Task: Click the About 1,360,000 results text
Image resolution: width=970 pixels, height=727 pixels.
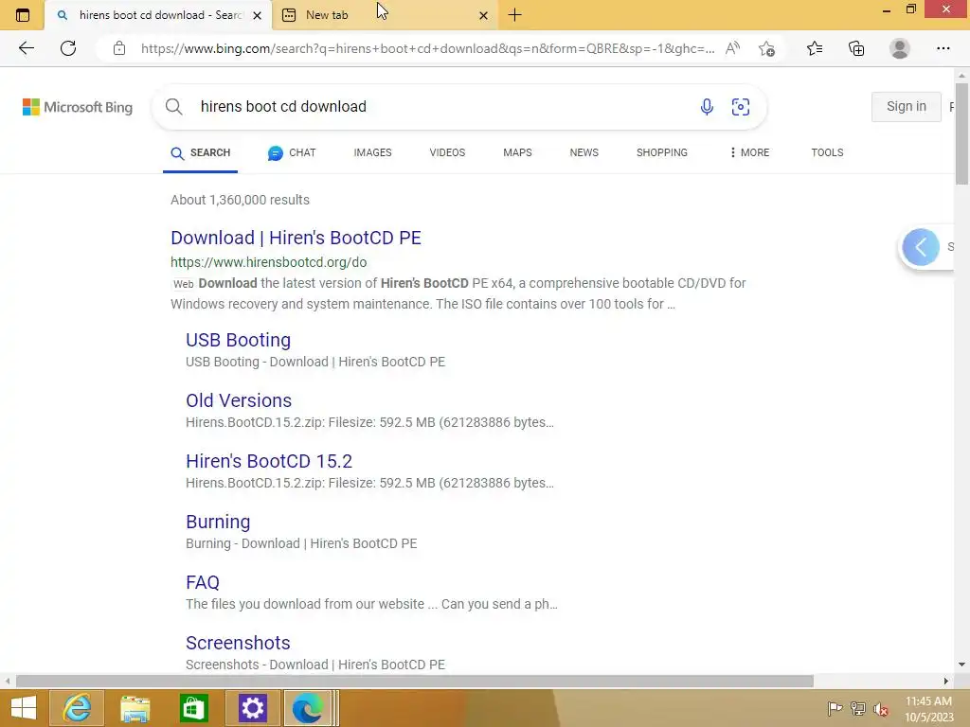Action: coord(240,200)
